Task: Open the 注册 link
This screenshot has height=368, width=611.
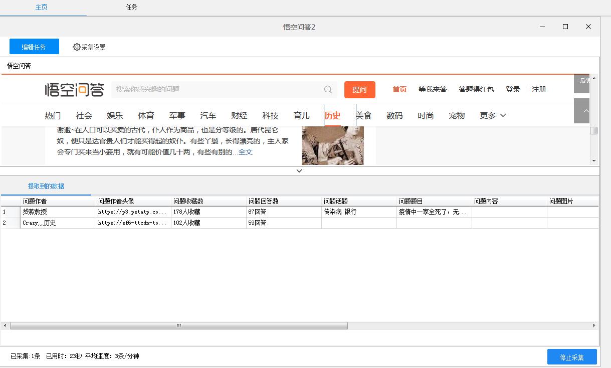Action: pyautogui.click(x=539, y=89)
